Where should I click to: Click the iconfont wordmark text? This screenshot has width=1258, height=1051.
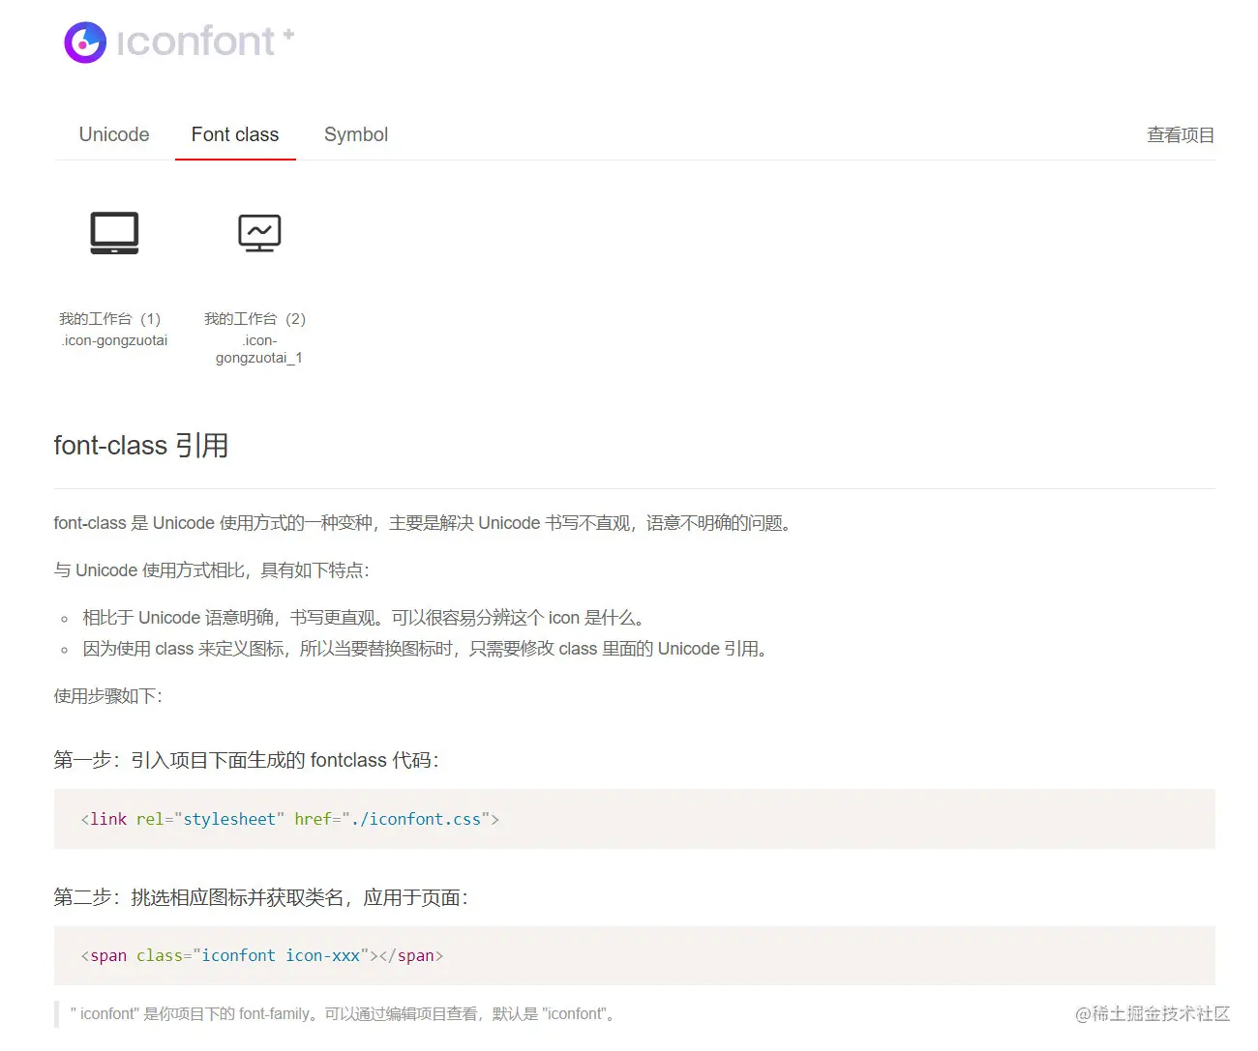[196, 42]
